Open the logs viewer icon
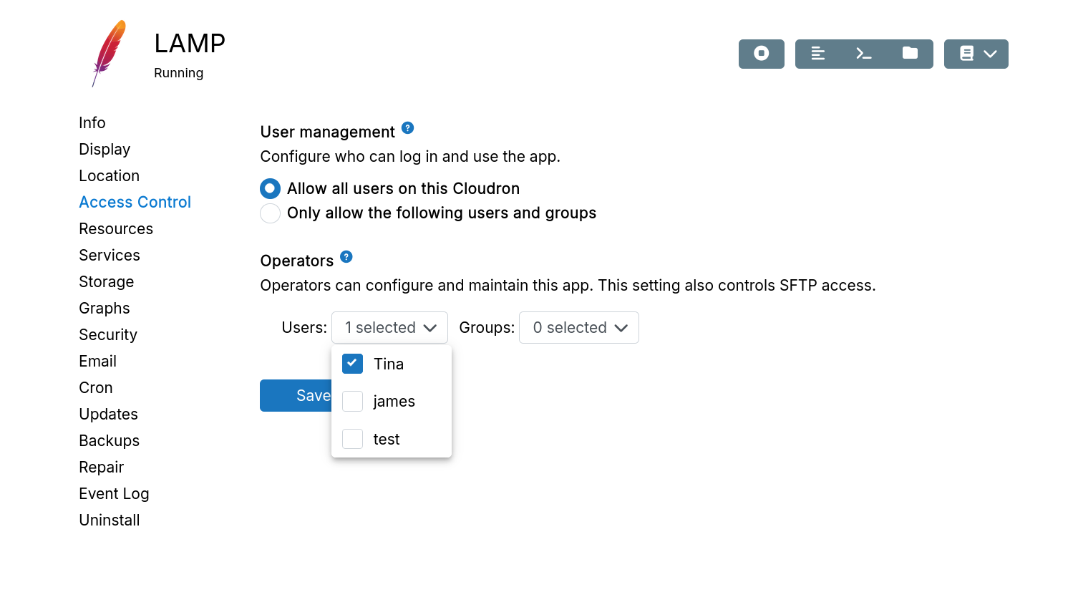 click(818, 54)
